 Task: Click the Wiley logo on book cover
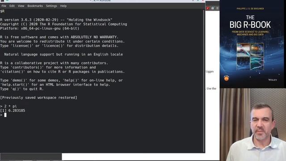(273, 80)
